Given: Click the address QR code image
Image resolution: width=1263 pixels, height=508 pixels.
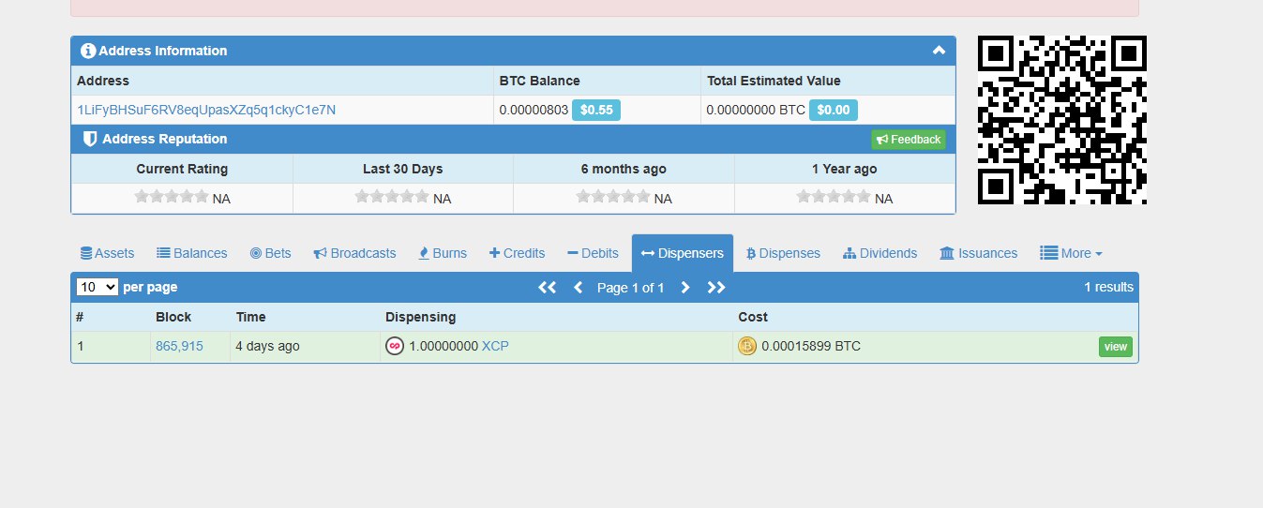Looking at the screenshot, I should pos(1061,120).
